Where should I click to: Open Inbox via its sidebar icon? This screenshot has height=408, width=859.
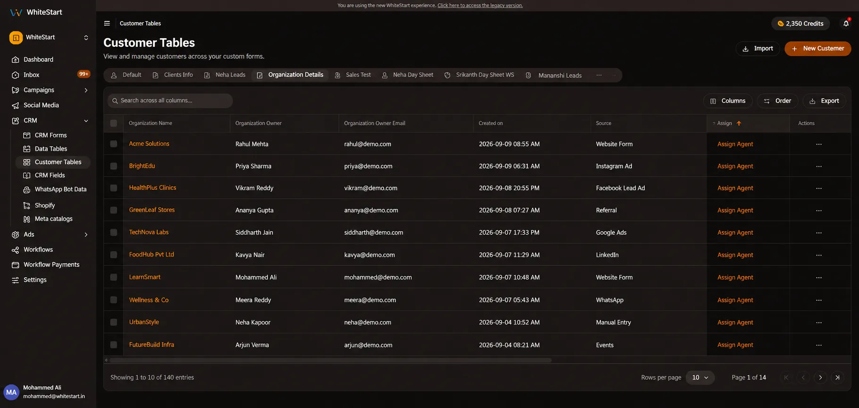click(x=16, y=75)
